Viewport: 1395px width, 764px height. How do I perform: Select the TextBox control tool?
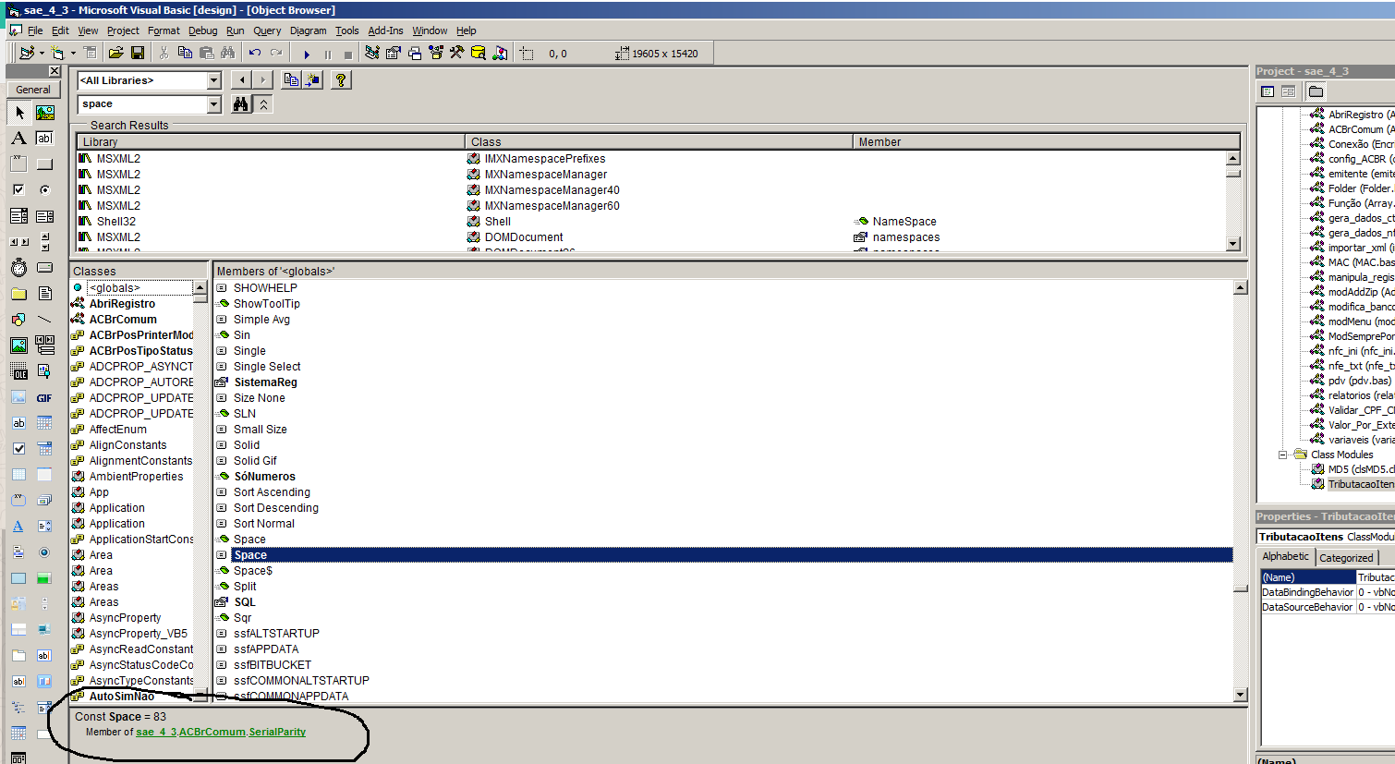tap(44, 139)
